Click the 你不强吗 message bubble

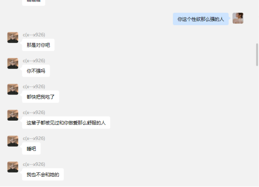(x=36, y=71)
